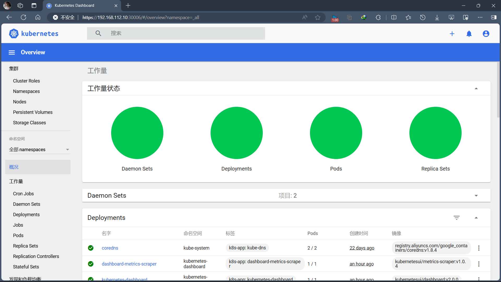Add this page to favorites
Image resolution: width=501 pixels, height=282 pixels.
coord(318,17)
